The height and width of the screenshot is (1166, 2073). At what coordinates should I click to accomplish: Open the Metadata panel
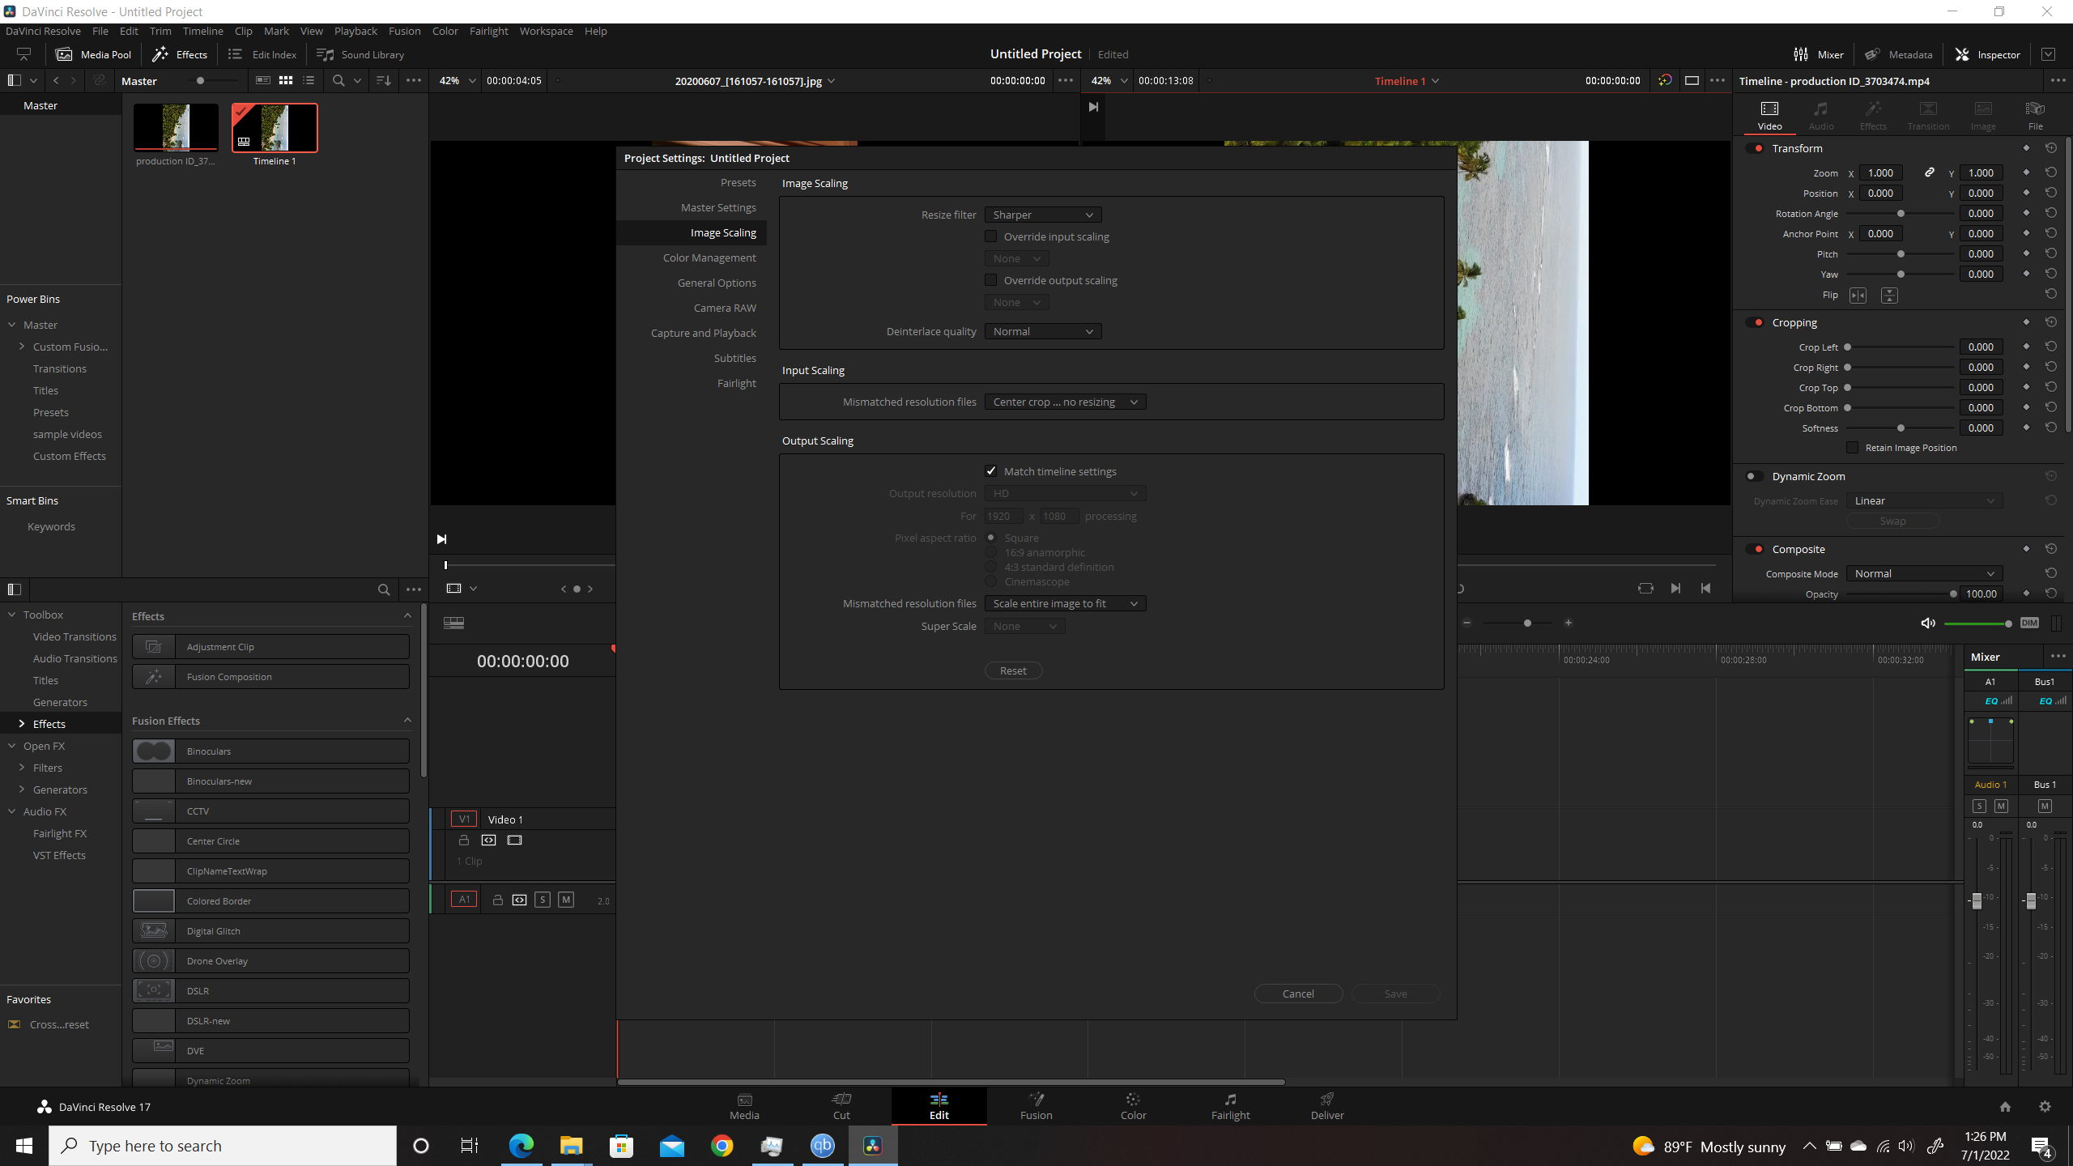tap(1899, 54)
